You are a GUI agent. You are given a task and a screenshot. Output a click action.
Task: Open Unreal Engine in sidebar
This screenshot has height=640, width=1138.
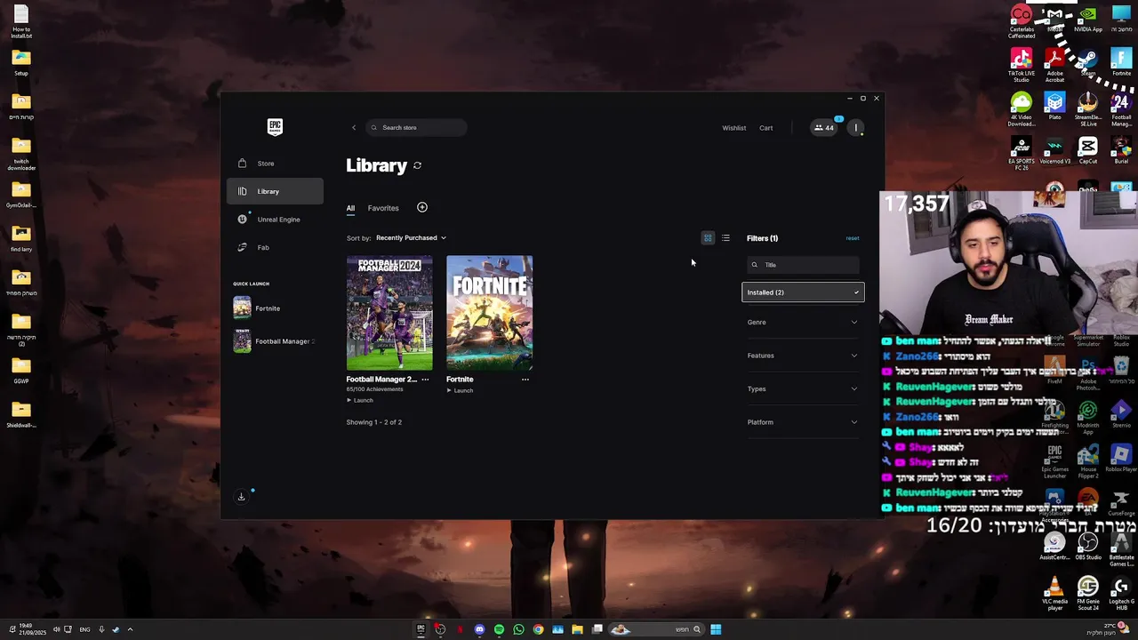275,220
